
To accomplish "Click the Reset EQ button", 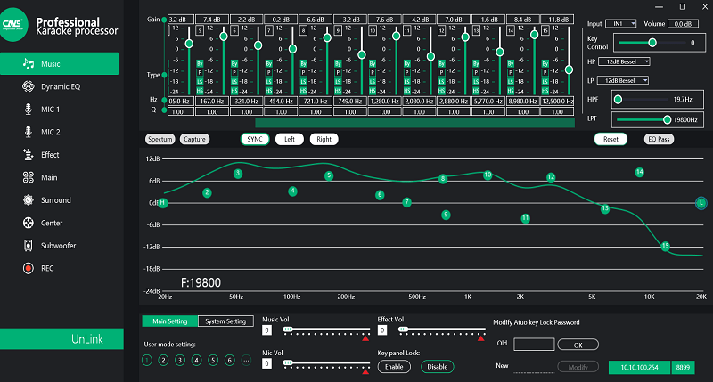I will [611, 139].
